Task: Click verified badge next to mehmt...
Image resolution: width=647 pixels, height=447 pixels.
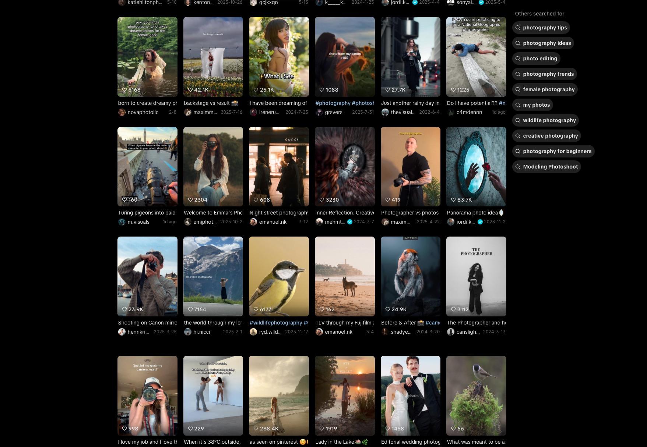Action: [350, 222]
